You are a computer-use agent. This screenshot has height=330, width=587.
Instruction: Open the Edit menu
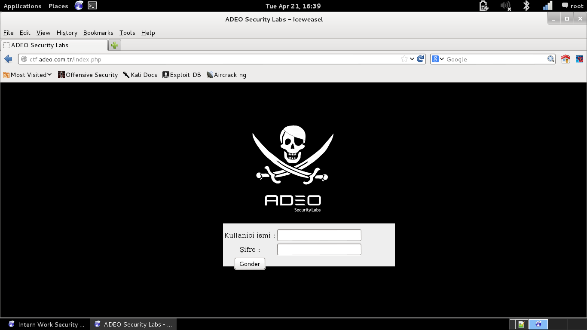pyautogui.click(x=25, y=33)
